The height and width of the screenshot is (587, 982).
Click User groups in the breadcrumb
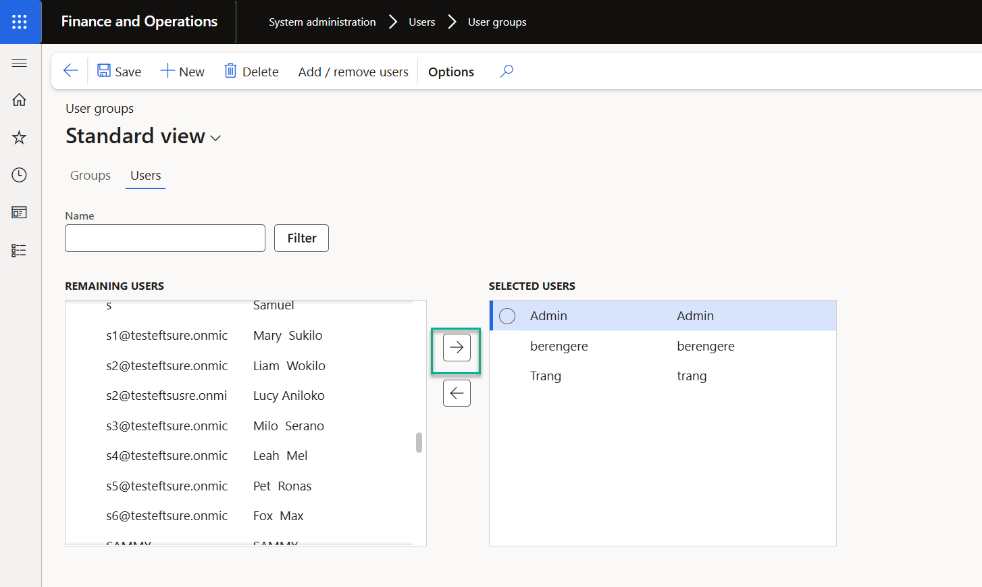[497, 22]
